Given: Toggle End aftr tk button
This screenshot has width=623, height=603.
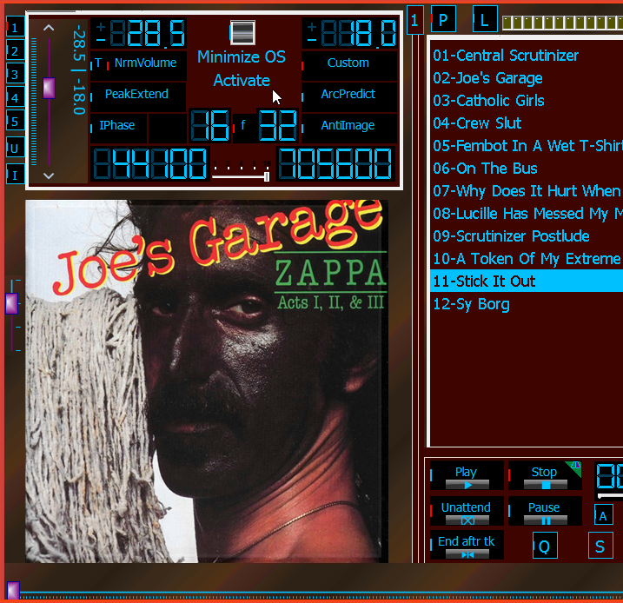Looking at the screenshot, I should coord(467,545).
